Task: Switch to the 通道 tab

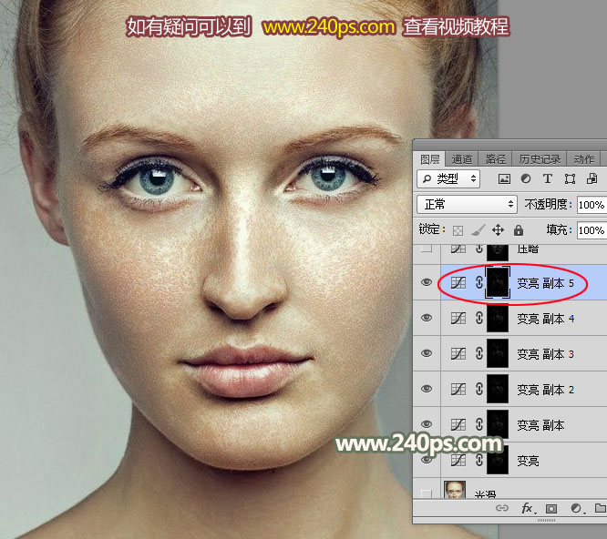Action: (x=462, y=159)
